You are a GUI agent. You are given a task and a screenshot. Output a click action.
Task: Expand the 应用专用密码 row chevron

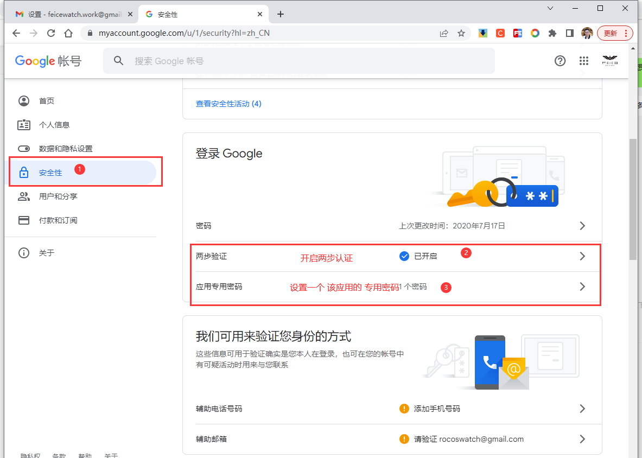pos(582,287)
